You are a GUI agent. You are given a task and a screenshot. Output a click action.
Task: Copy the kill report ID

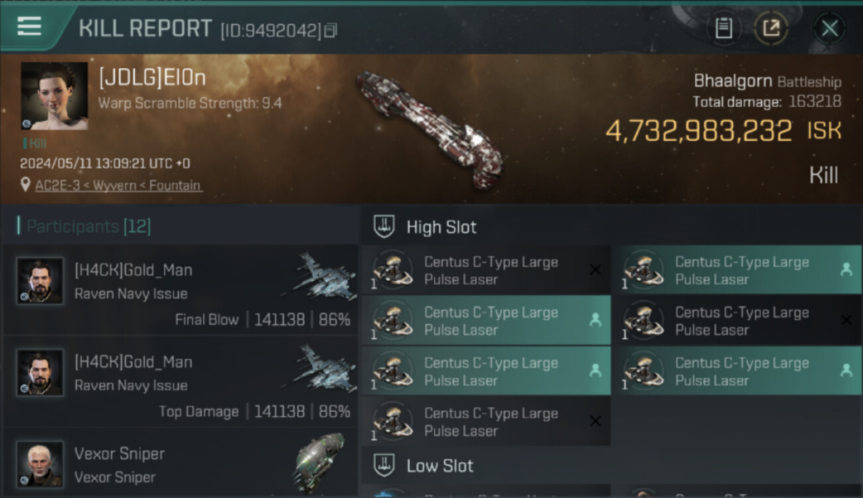tap(331, 31)
